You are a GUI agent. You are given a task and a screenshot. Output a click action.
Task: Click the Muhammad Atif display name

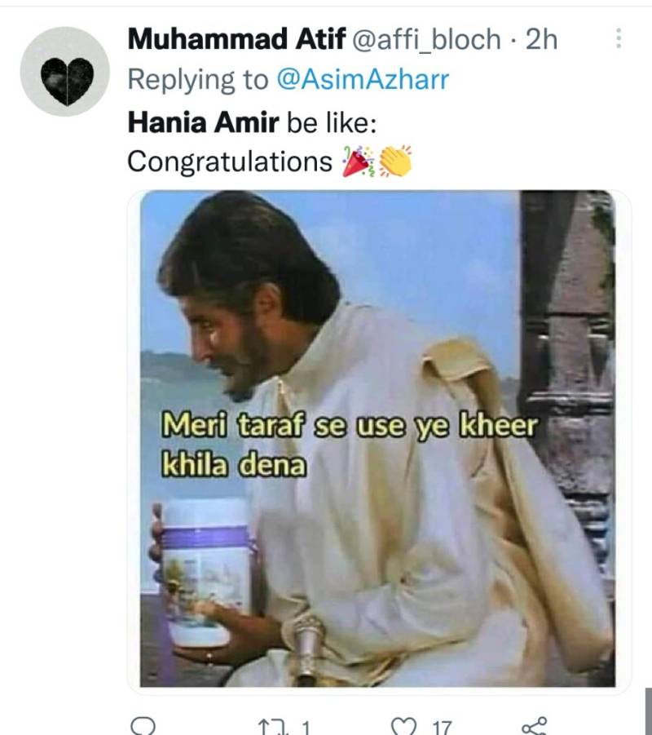236,38
